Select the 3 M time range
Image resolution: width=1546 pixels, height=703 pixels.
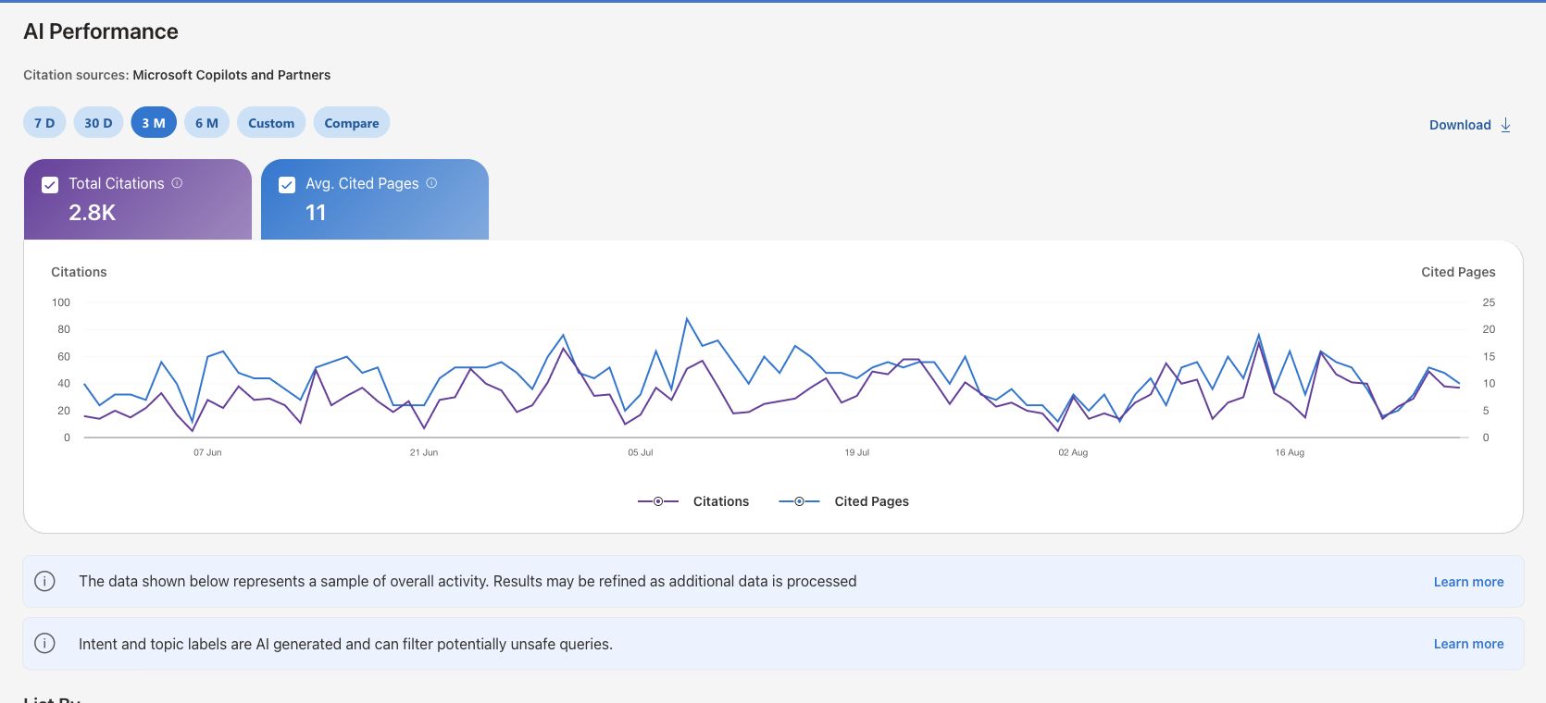pos(154,123)
